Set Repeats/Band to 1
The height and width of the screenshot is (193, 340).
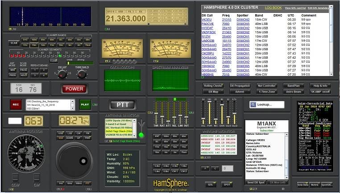[35, 70]
